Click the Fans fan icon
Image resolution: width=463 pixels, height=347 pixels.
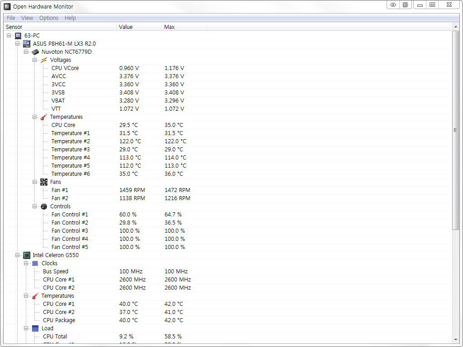pos(44,182)
